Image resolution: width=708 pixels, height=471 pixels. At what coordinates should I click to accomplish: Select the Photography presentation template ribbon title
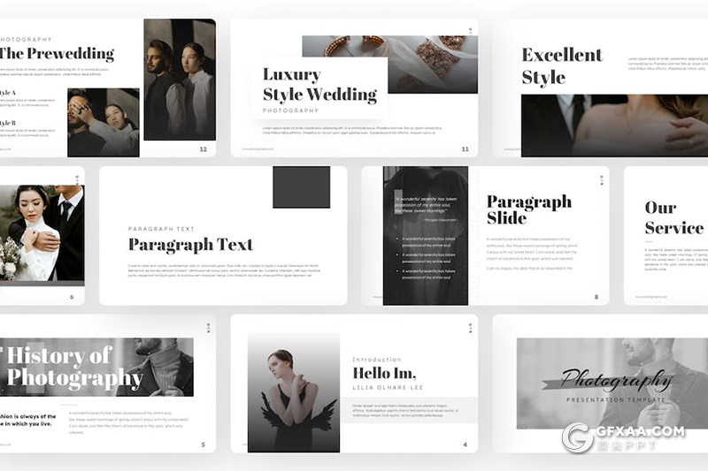point(616,380)
